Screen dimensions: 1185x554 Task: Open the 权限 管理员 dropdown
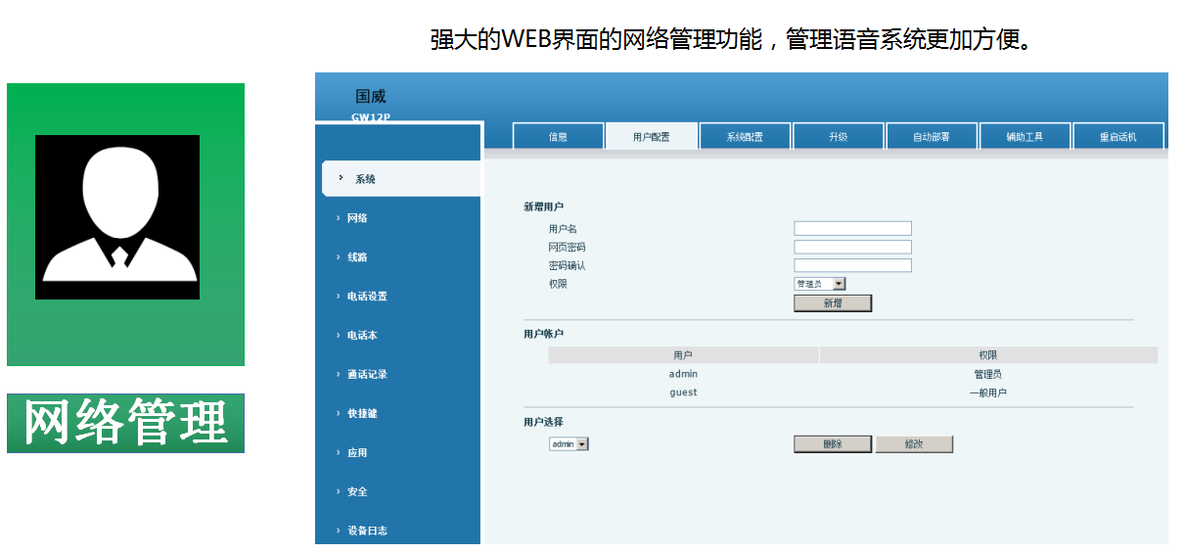pyautogui.click(x=819, y=284)
